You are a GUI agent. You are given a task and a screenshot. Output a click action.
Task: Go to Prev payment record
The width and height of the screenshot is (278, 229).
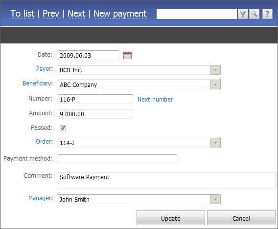[x=51, y=14]
